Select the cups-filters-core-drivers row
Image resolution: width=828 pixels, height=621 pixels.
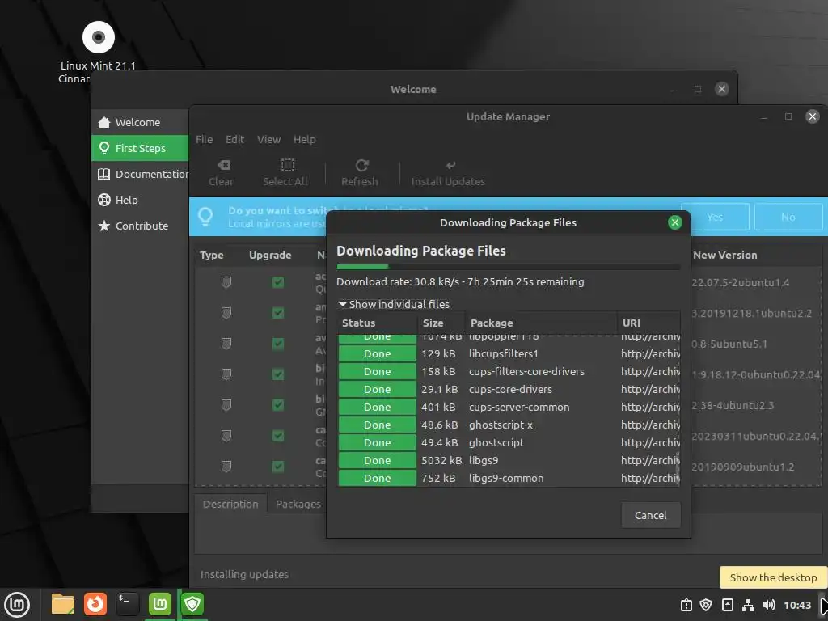509,372
